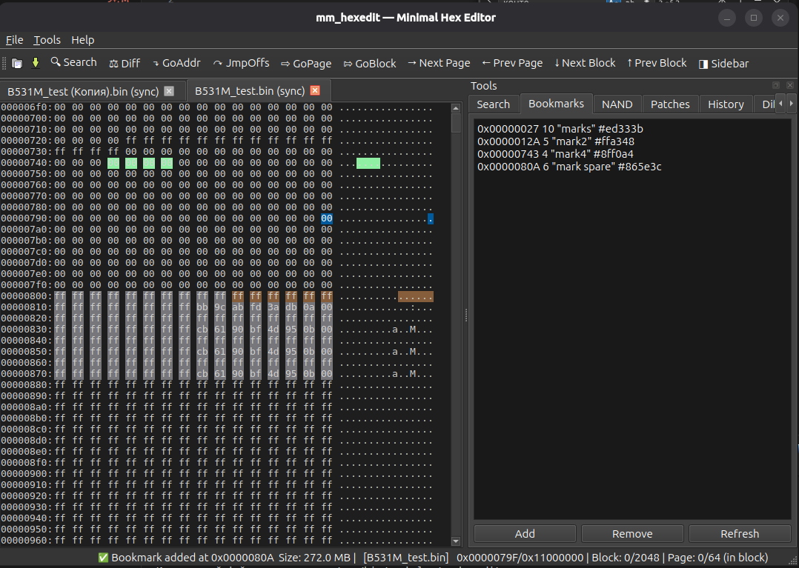799x568 pixels.
Task: Maximize the mm_hexedit window
Action: pos(754,18)
